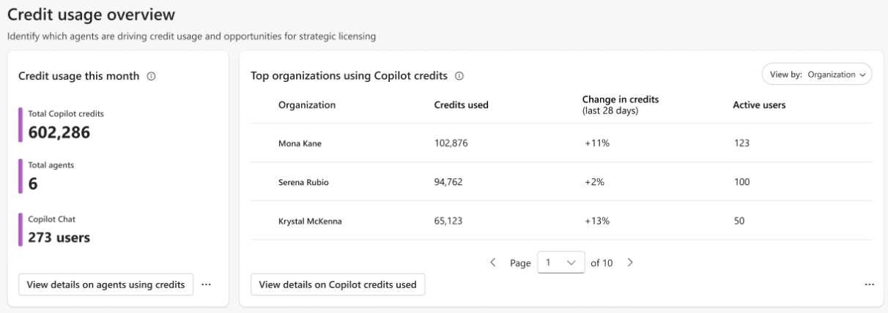Open more options ellipsis in Top organizations card
The width and height of the screenshot is (888, 313).
(x=870, y=284)
